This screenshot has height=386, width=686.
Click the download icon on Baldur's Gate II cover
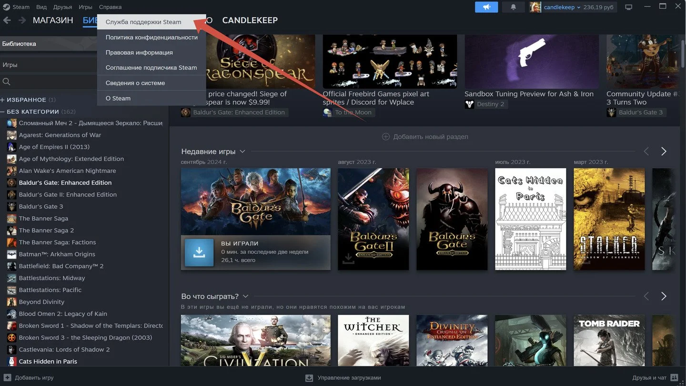pos(349,258)
